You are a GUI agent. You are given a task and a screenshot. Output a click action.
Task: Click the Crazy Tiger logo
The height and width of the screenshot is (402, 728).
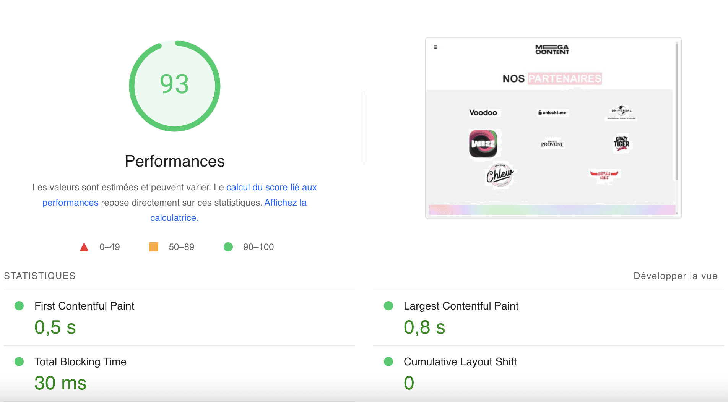621,143
